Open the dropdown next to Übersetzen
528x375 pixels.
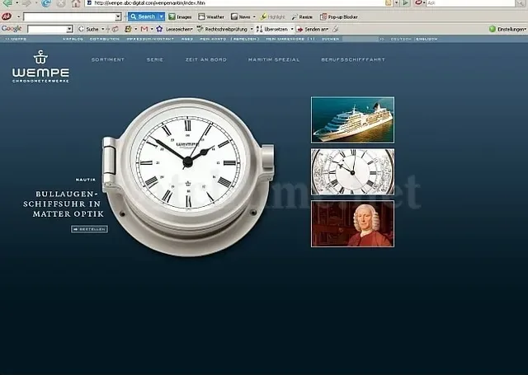[x=292, y=30]
